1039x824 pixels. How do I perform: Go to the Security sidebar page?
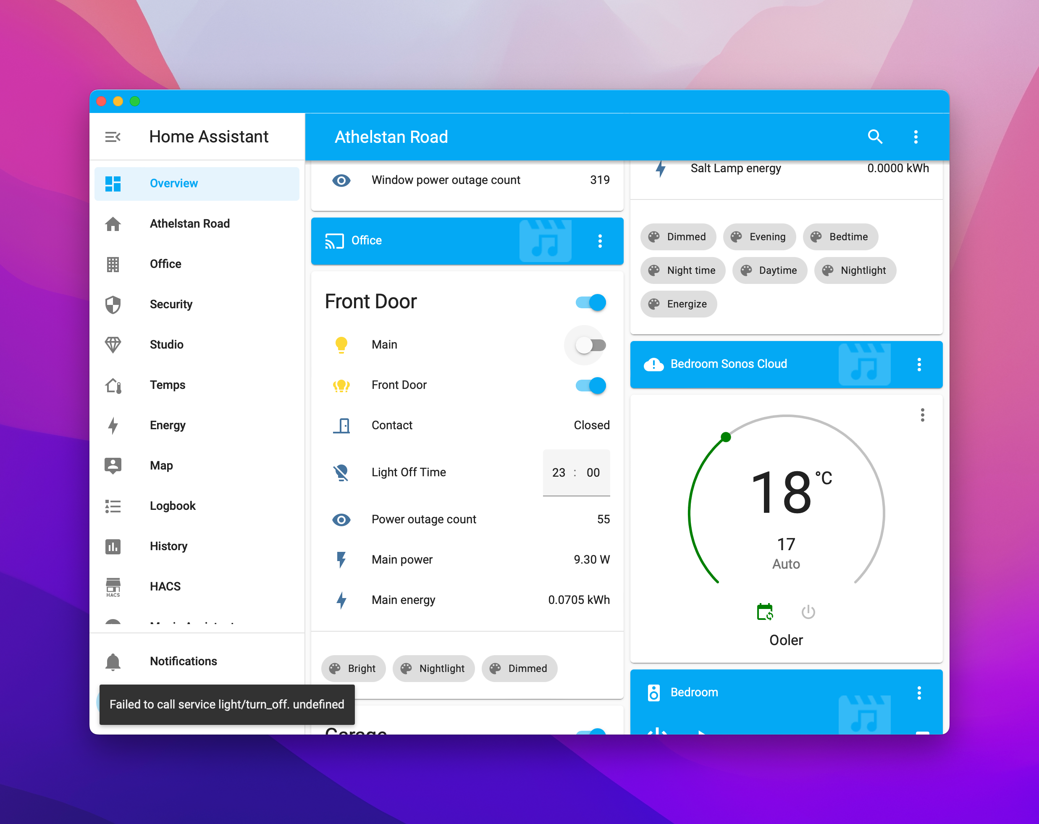pos(171,304)
